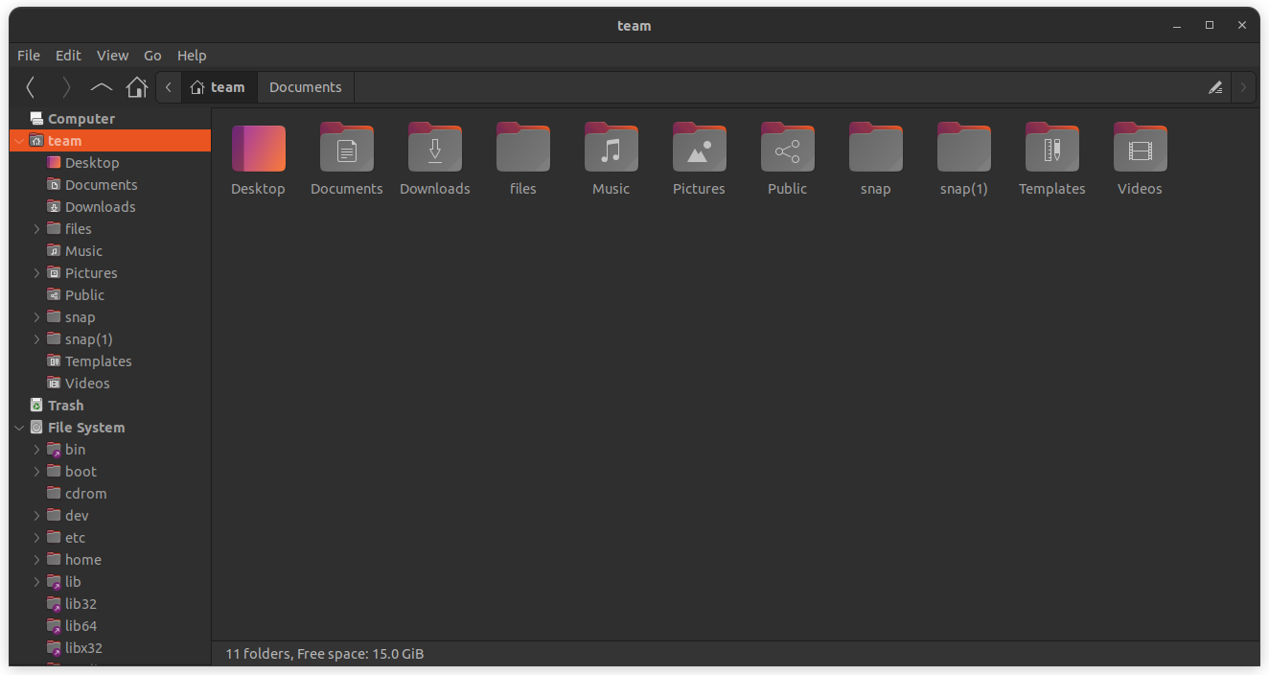Viewport: 1269px width, 675px height.
Task: Collapse the team entry in the sidebar
Action: point(17,140)
